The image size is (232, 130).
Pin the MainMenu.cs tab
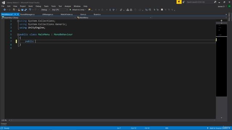click(15, 14)
